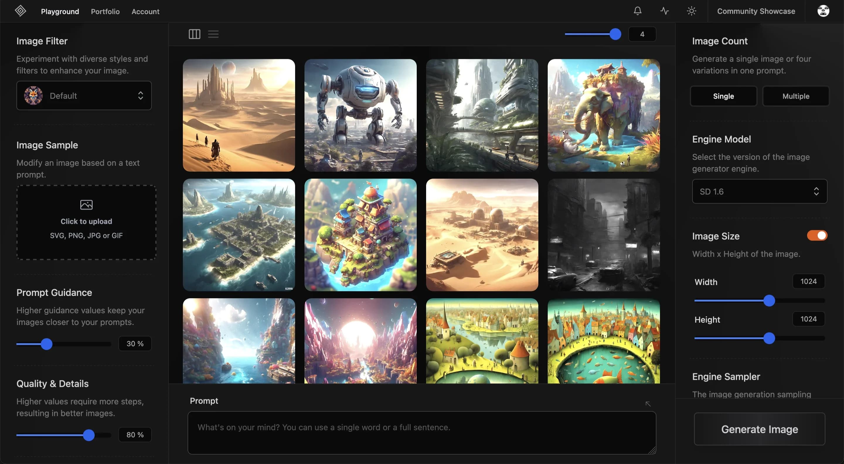Click the notification bell icon
Viewport: 844px width, 464px height.
click(638, 11)
